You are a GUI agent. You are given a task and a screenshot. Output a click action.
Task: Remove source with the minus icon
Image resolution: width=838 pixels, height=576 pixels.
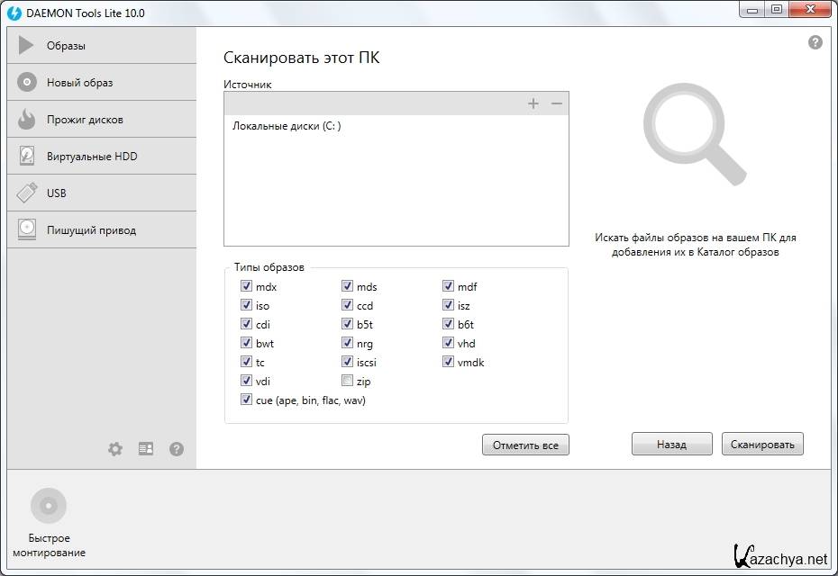coord(557,103)
